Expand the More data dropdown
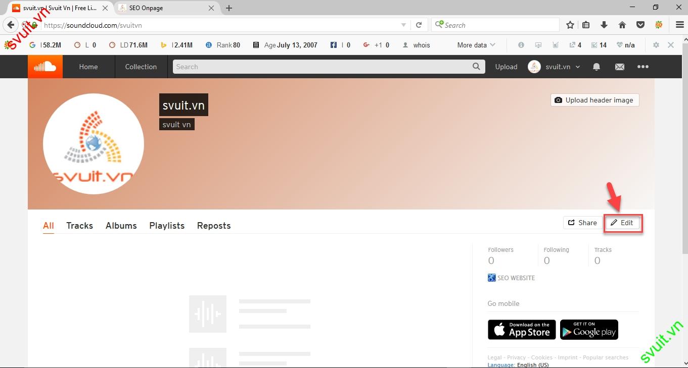 coord(476,45)
